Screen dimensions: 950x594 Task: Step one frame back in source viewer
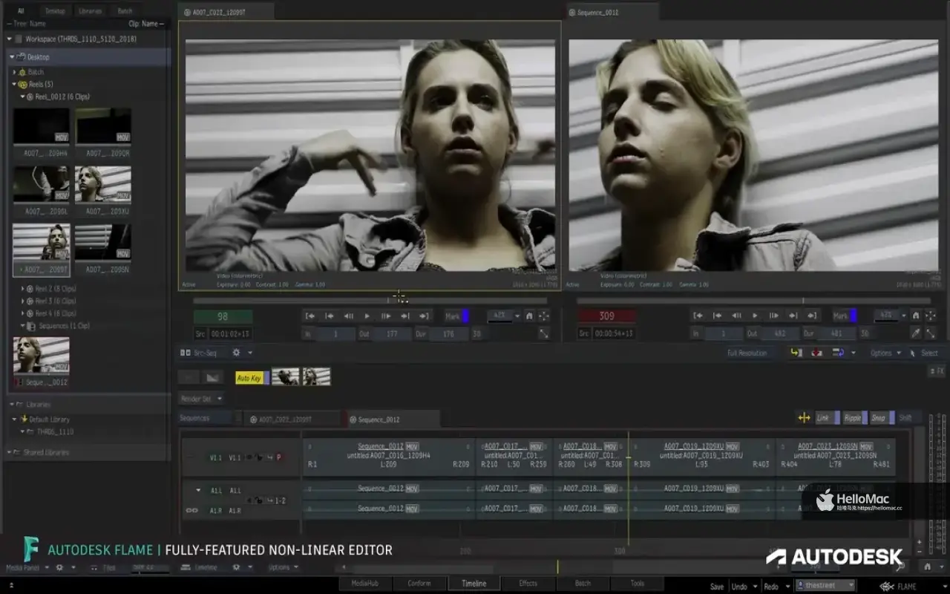coord(348,316)
